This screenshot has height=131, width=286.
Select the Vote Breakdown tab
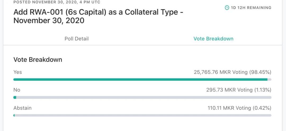coord(213,39)
